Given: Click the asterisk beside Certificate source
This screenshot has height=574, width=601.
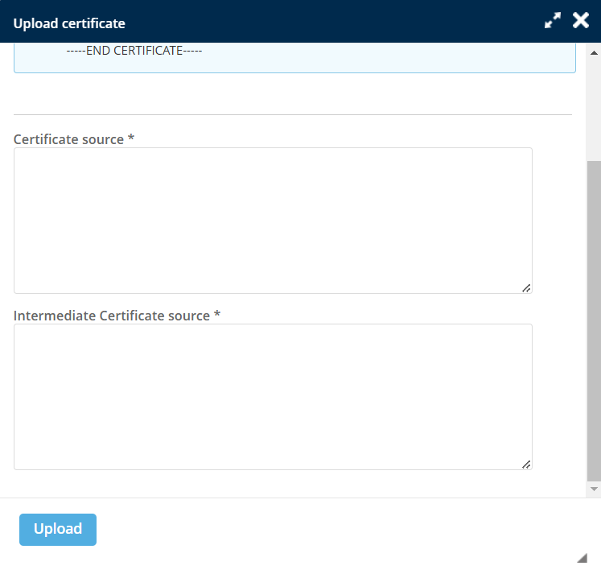Looking at the screenshot, I should [131, 138].
